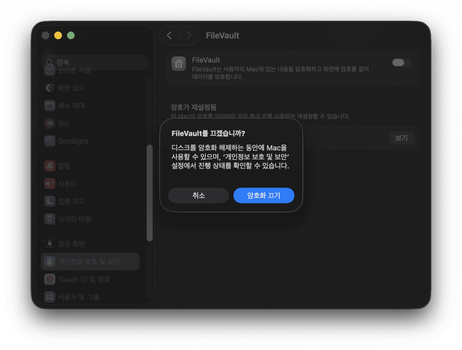Select 개인정보 보호 및 보안 sidebar item
The image size is (462, 350).
click(89, 262)
